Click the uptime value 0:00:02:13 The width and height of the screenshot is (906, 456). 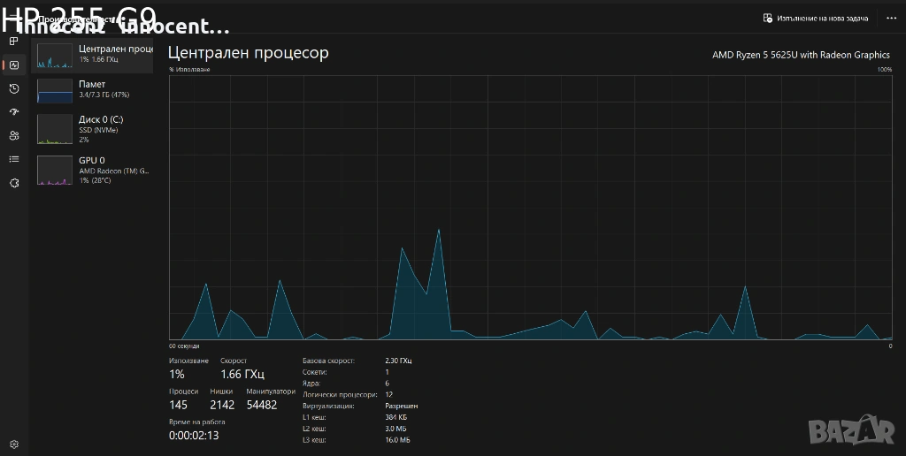(194, 435)
